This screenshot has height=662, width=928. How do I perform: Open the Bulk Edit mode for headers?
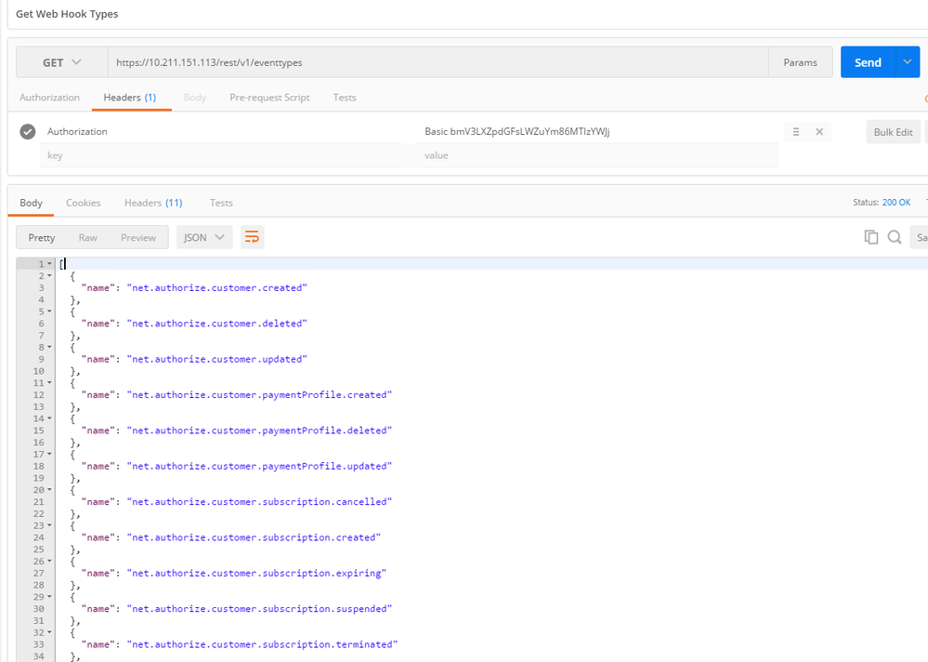pos(891,131)
